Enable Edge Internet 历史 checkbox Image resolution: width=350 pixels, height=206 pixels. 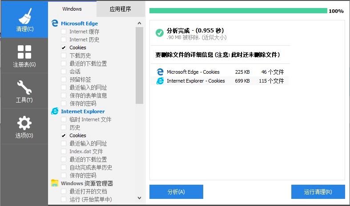click(64, 40)
